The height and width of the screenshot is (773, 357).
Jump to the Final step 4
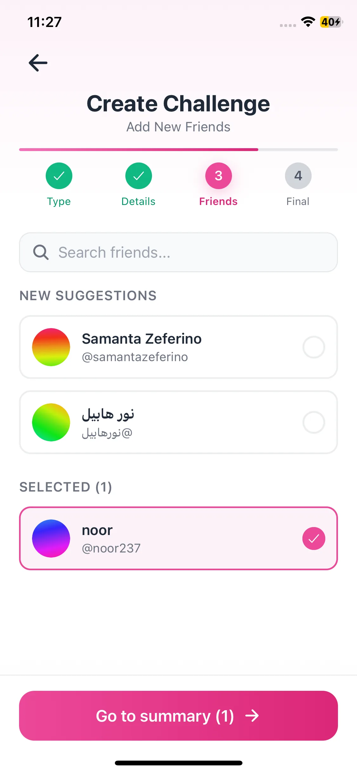point(298,176)
